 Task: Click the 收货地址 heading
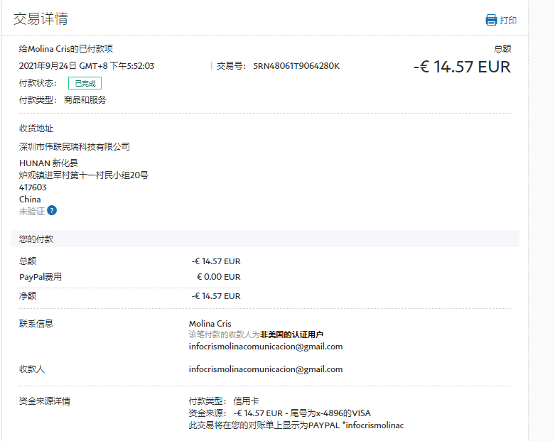click(36, 129)
